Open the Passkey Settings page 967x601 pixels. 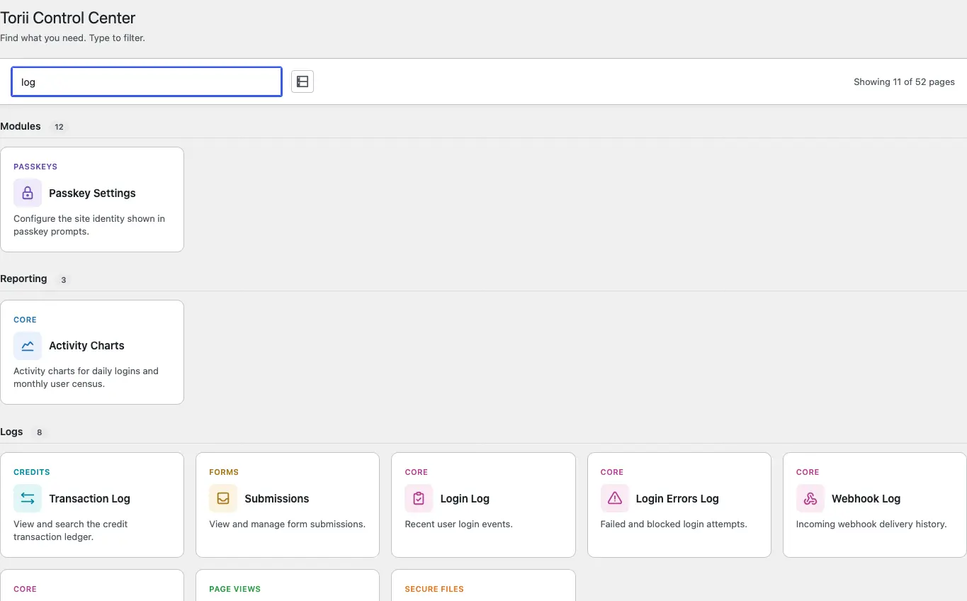click(92, 199)
